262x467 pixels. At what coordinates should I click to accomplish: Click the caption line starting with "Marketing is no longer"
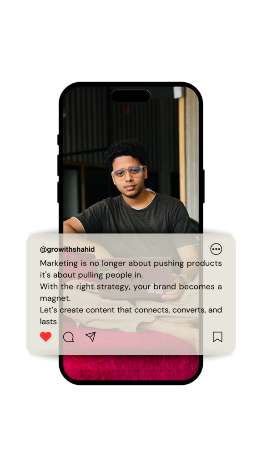tap(131, 263)
